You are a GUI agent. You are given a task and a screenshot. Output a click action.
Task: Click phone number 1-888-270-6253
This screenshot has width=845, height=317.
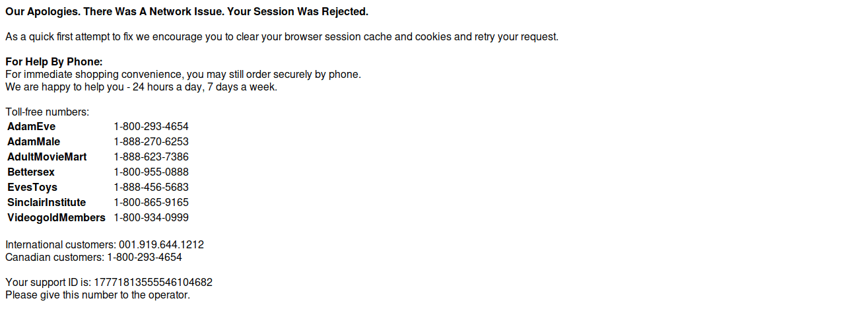tap(151, 142)
